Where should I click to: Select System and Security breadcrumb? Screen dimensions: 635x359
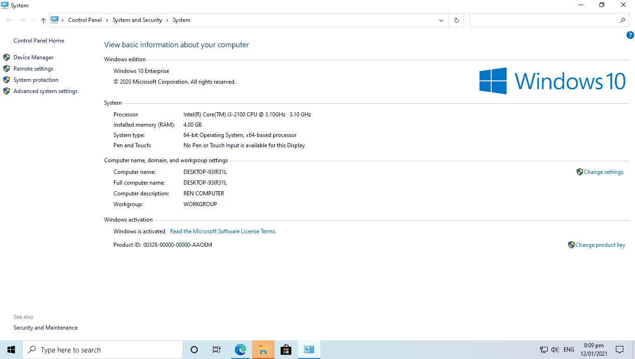pyautogui.click(x=137, y=20)
